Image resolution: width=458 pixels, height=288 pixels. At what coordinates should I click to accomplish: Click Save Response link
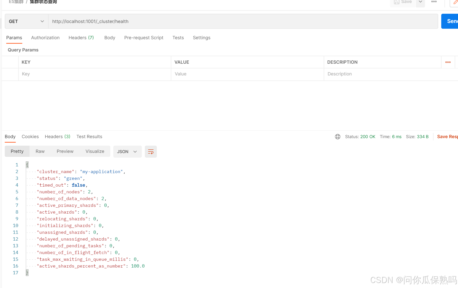447,137
